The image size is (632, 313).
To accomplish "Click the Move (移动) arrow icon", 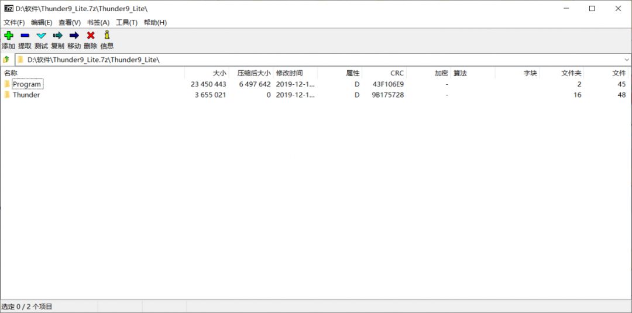I will pyautogui.click(x=74, y=36).
